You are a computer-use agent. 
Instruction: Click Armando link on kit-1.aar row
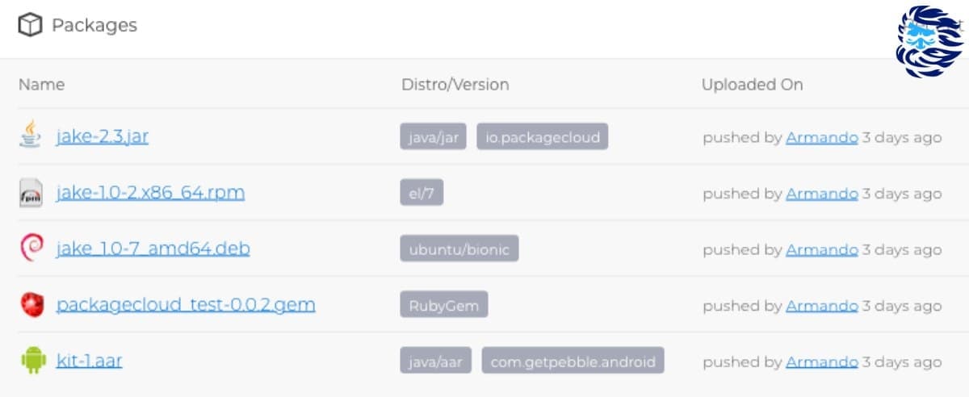(822, 361)
